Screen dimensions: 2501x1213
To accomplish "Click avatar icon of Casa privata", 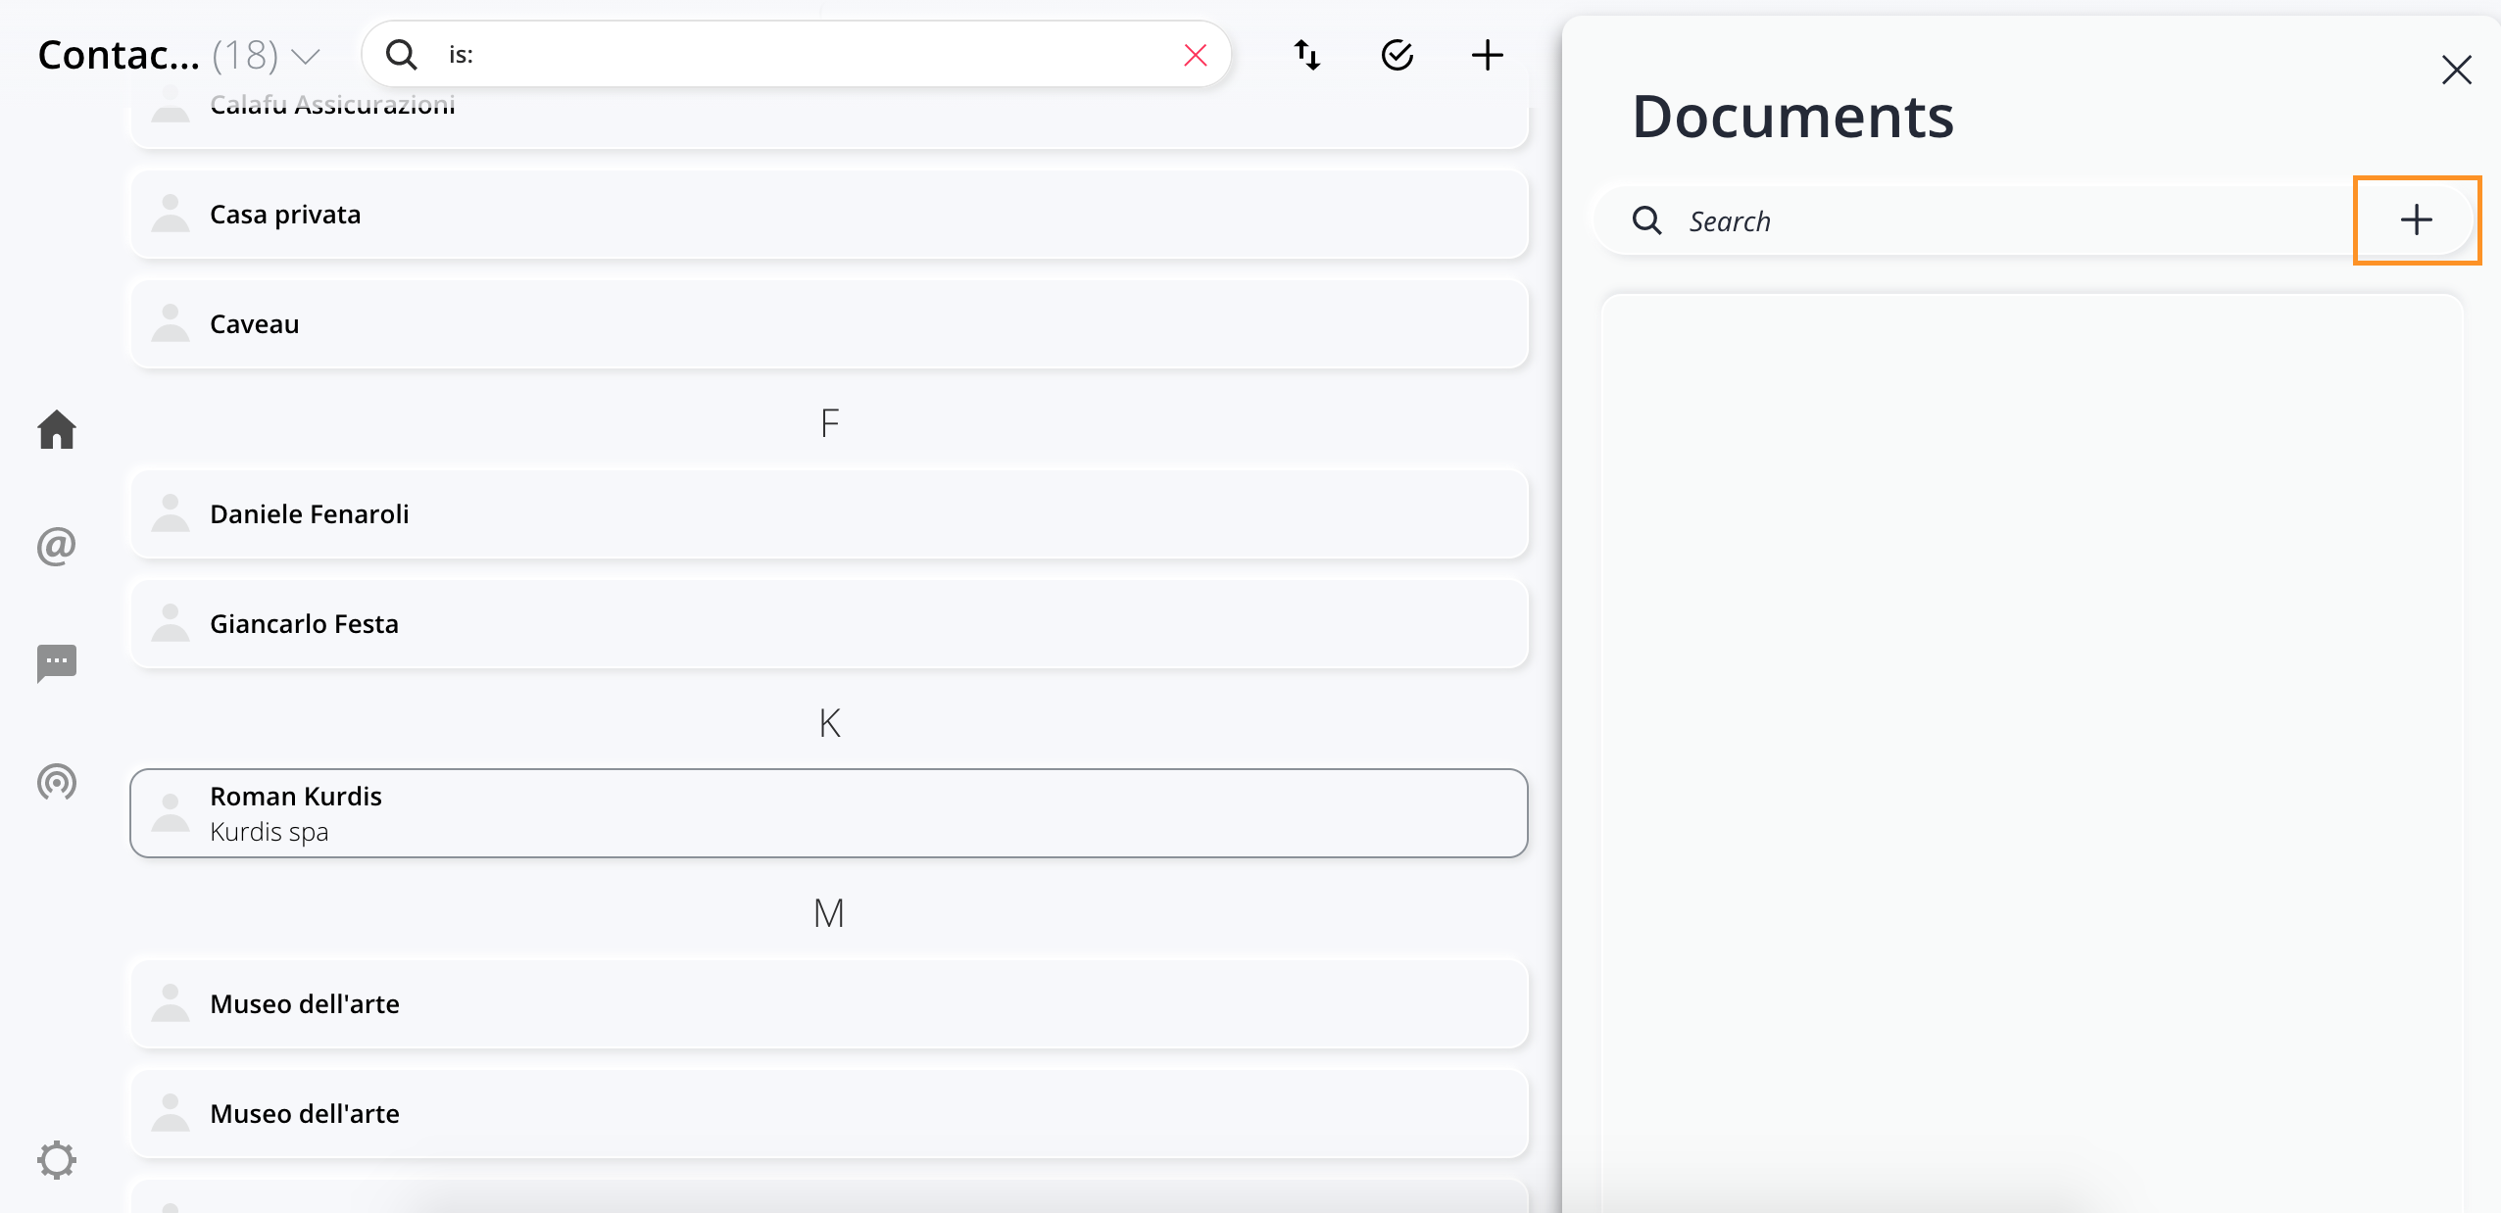I will click(x=171, y=214).
